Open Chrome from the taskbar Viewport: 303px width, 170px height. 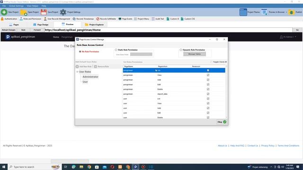coord(89,167)
